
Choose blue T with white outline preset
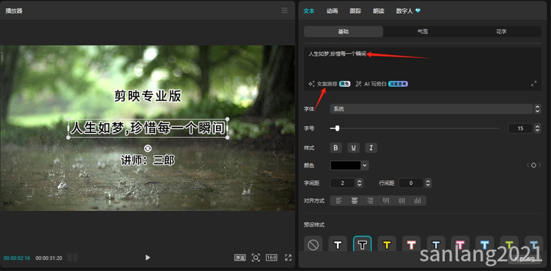tap(485, 245)
